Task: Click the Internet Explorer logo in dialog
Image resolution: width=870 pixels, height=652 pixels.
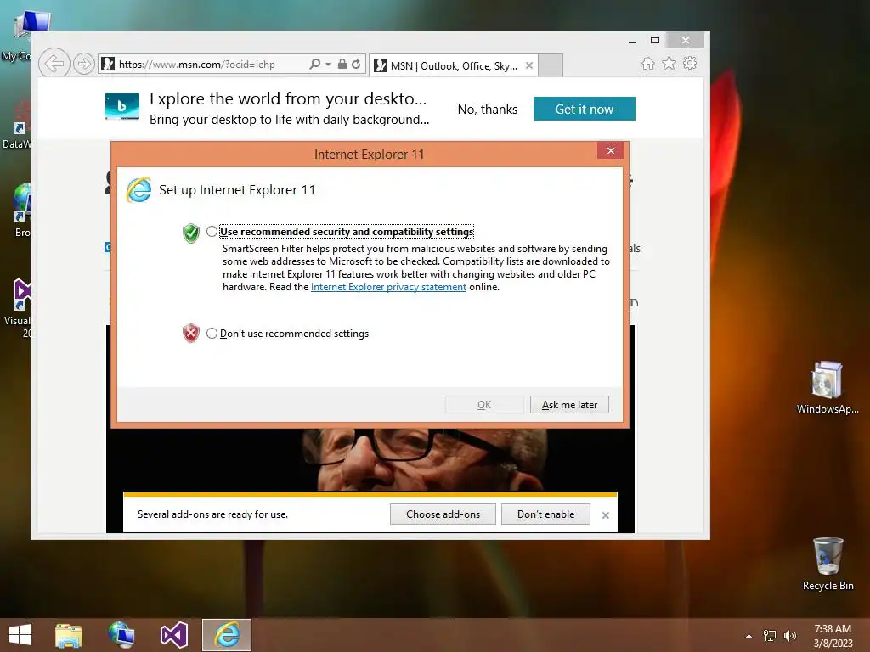Action: click(x=138, y=190)
